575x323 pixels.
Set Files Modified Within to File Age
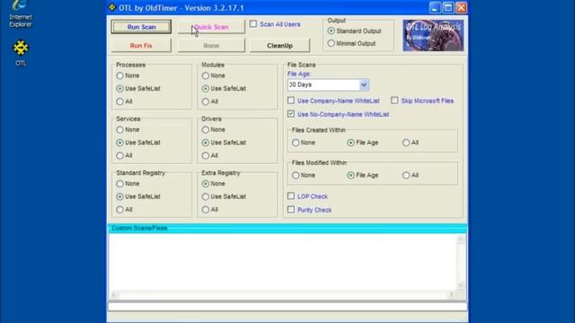[x=351, y=176]
